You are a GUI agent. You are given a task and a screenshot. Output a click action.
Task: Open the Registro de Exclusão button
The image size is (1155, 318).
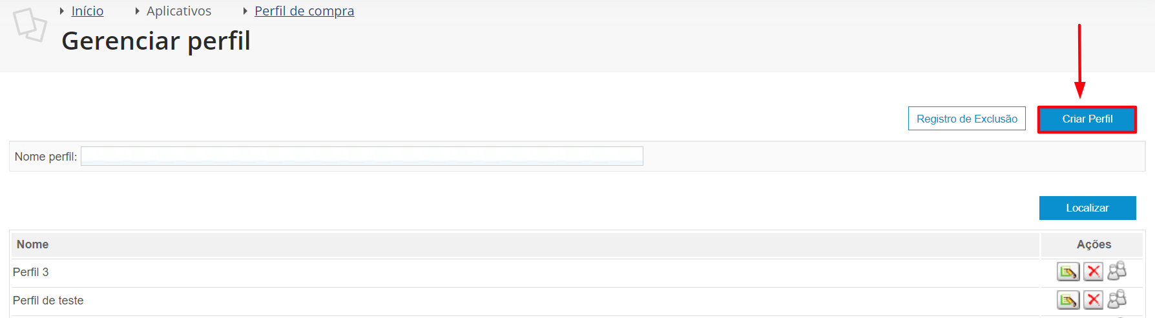coord(967,119)
